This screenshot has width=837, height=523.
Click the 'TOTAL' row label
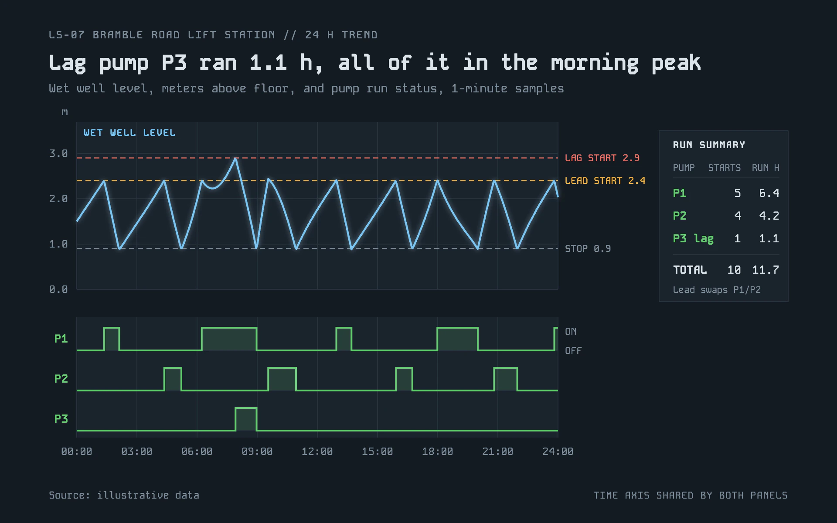point(690,270)
